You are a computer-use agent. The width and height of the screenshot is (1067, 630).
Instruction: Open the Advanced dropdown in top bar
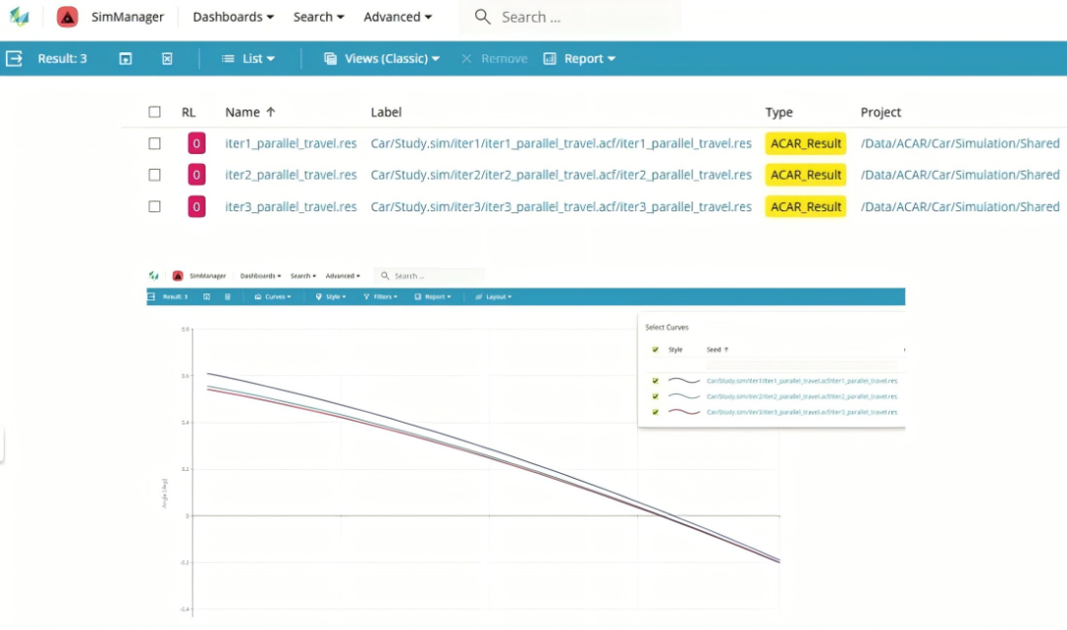point(397,17)
